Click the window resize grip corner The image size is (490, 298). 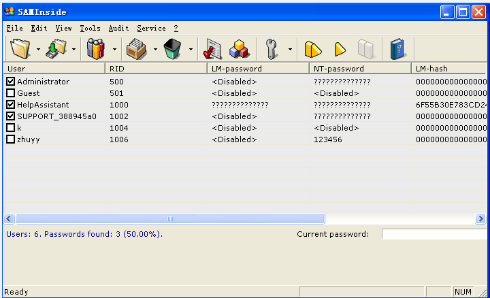[x=483, y=293]
